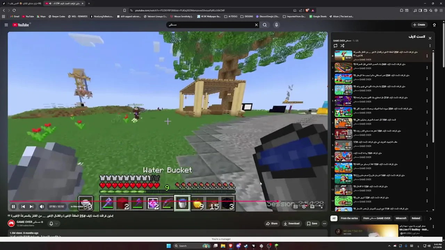Click the browser address bar URL
The width and height of the screenshot is (445, 250).
[x=180, y=10]
